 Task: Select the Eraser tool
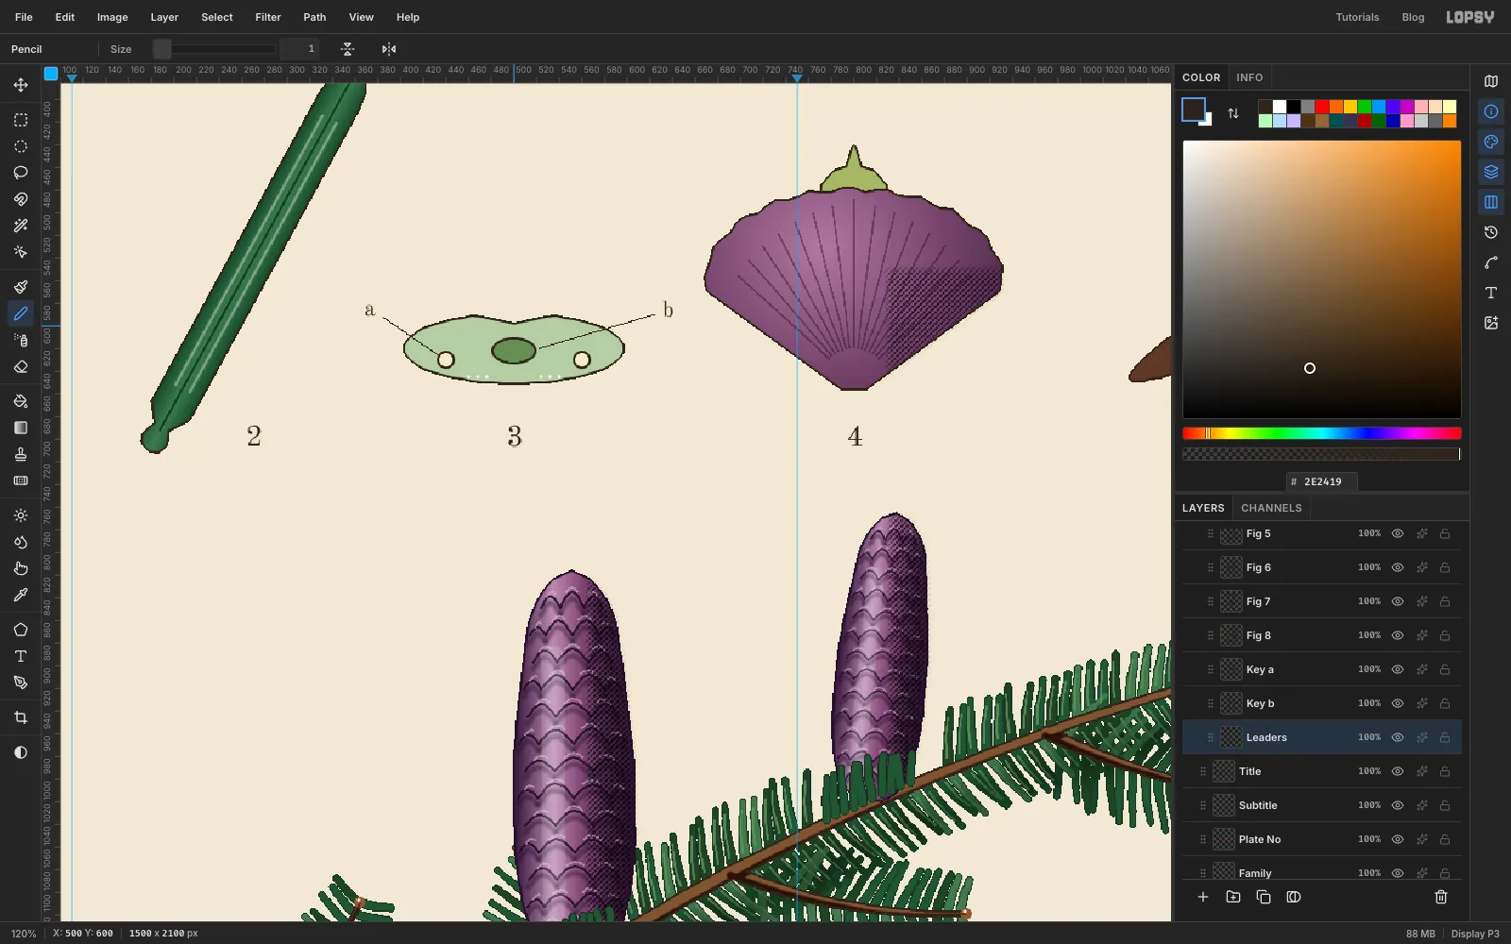pos(21,366)
